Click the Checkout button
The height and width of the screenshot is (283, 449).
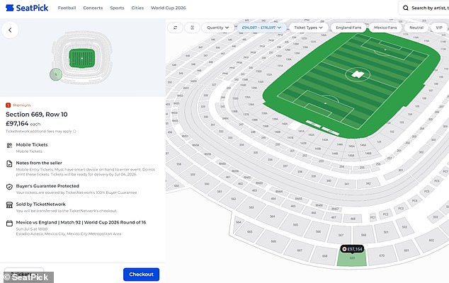[x=141, y=275]
